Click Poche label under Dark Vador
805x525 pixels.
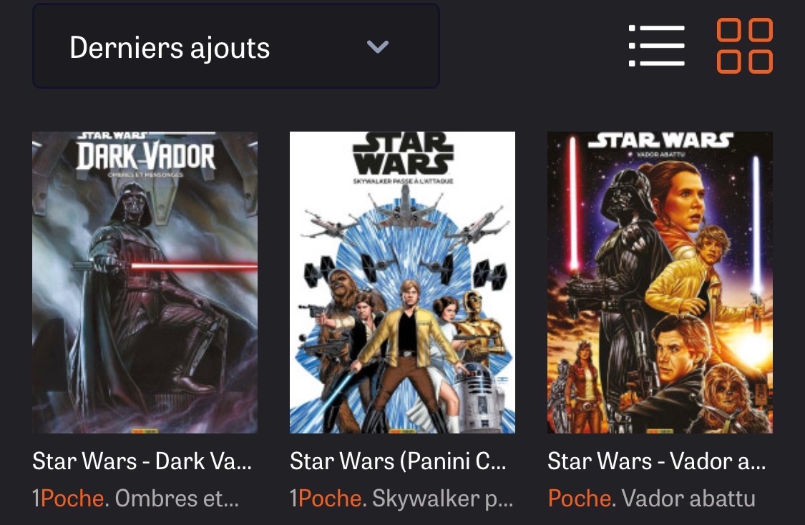[72, 499]
